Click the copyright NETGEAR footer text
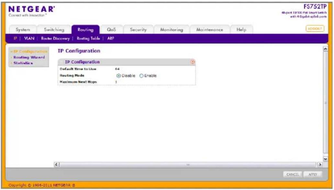 [41, 185]
